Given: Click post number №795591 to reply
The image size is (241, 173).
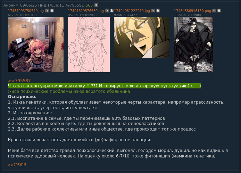Looking at the screenshot, I should click(x=75, y=5).
